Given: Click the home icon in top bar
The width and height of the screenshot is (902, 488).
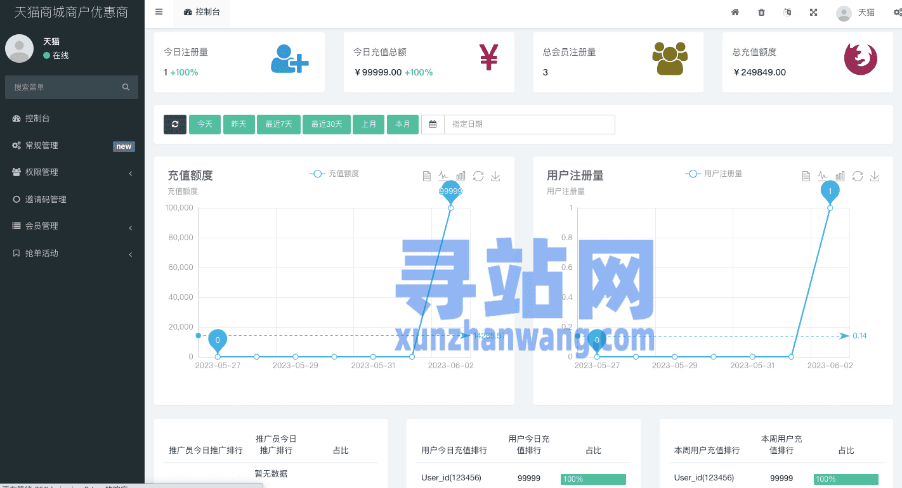Looking at the screenshot, I should [x=735, y=12].
